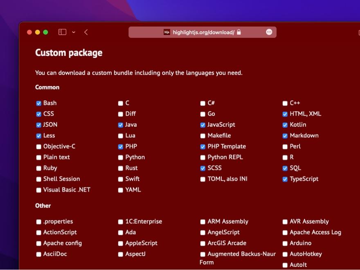
Task: Check the 1C:Enterprise checkbox
Action: coord(121,222)
